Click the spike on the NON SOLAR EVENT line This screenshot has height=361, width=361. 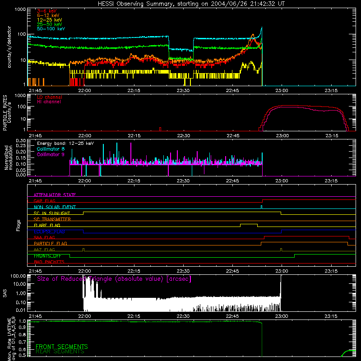pos(261,207)
